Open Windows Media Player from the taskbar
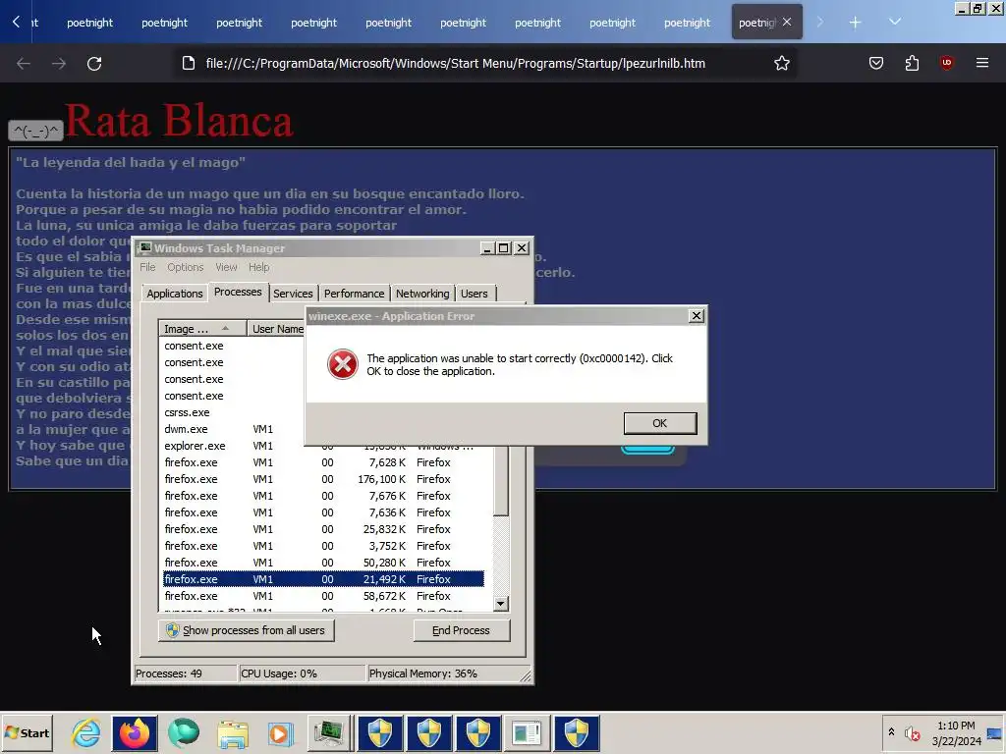This screenshot has height=754, width=1006. 280,732
